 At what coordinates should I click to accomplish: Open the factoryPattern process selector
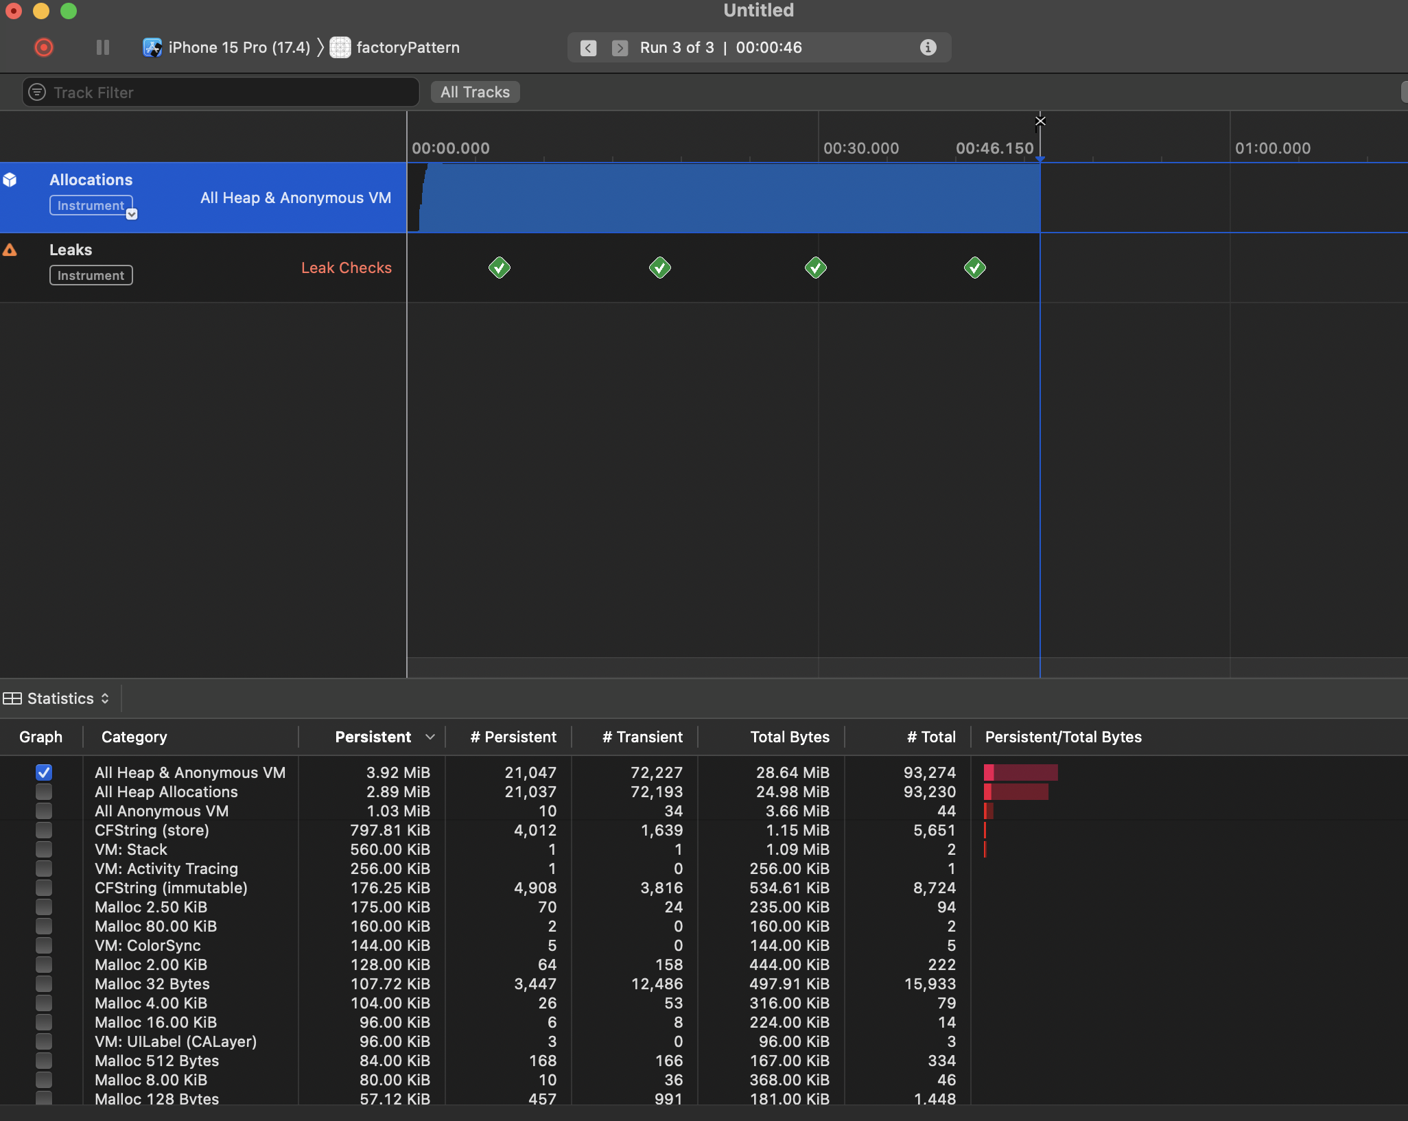tap(395, 47)
